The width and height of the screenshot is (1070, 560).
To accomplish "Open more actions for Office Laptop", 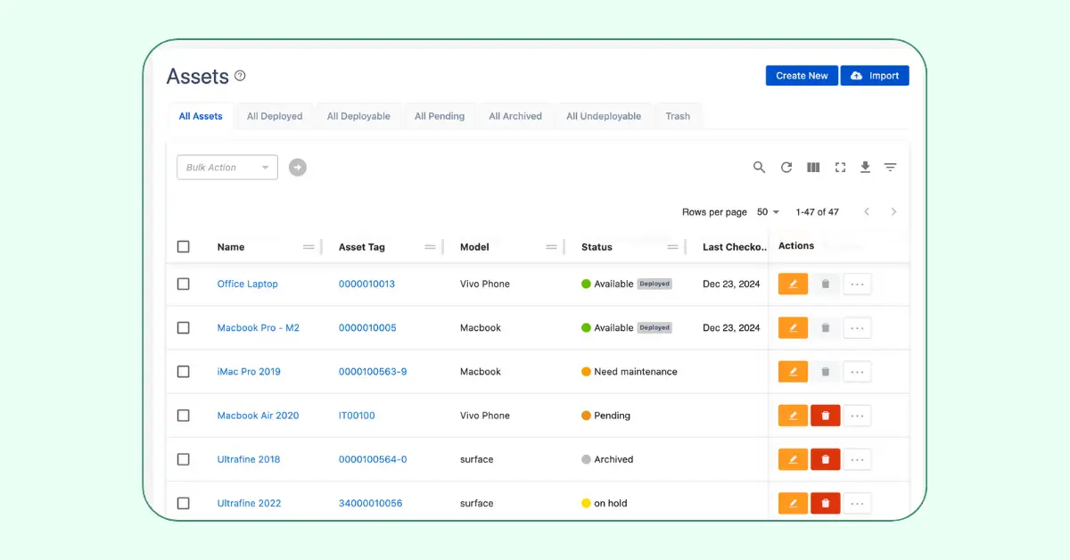I will tap(857, 284).
